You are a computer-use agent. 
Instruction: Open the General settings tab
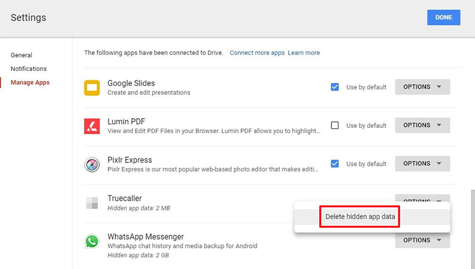21,55
